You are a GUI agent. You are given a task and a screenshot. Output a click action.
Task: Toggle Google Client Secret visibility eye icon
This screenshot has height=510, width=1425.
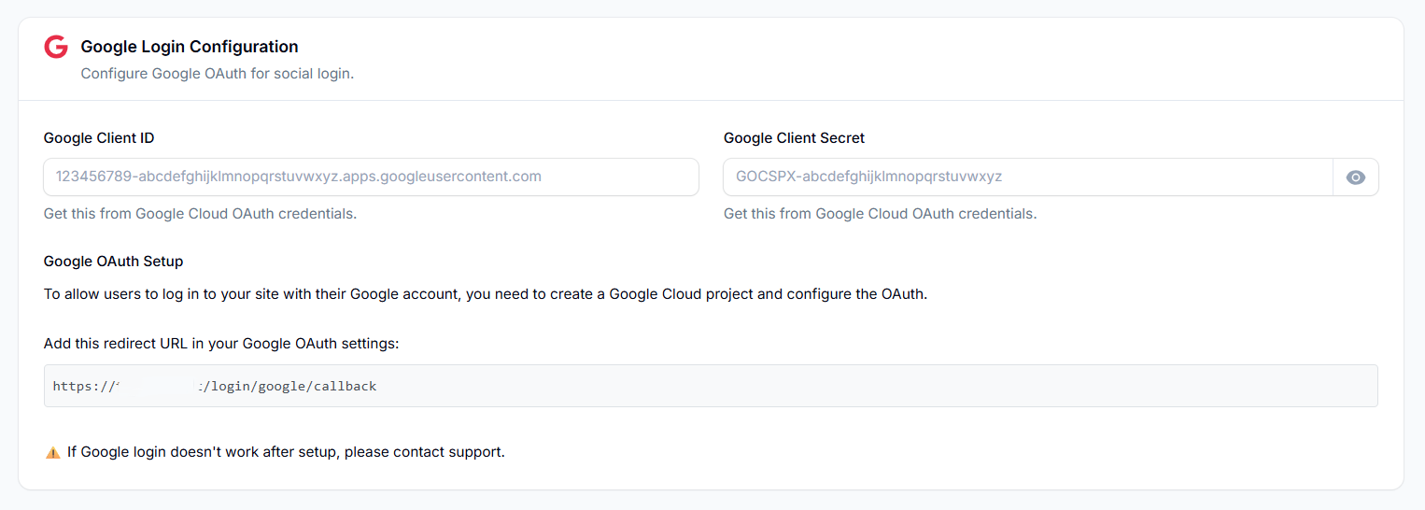tap(1355, 177)
